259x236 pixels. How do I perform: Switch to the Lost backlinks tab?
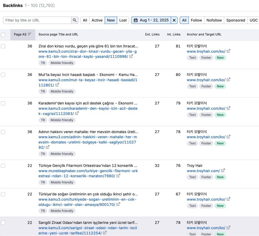[x=123, y=20]
